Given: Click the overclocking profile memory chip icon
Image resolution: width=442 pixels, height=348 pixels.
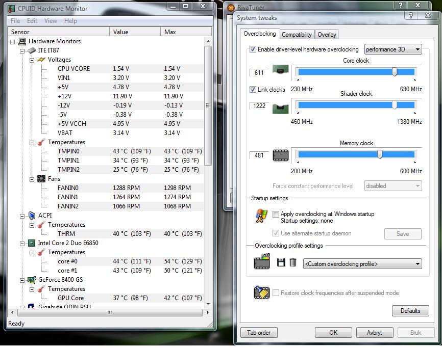Looking at the screenshot, I should pyautogui.click(x=262, y=261).
